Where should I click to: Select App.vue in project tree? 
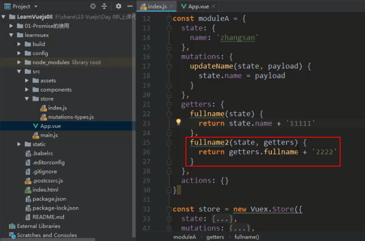click(47, 126)
